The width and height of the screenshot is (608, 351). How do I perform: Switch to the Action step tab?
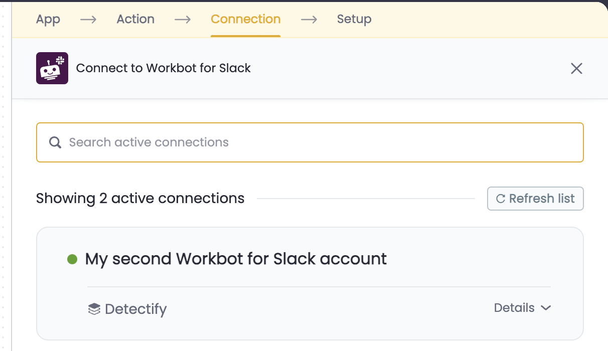(135, 20)
